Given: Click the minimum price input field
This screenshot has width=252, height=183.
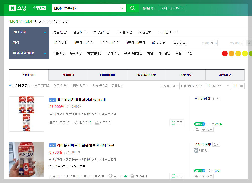Looking at the screenshot, I should [200, 43].
